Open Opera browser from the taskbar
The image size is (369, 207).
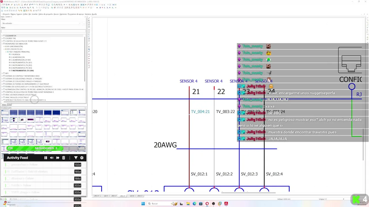[x=207, y=204]
